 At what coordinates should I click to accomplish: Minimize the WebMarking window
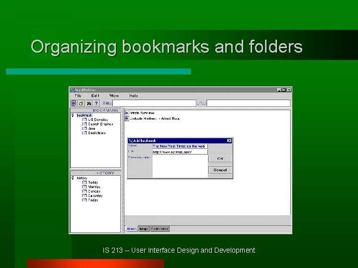[x=279, y=90]
